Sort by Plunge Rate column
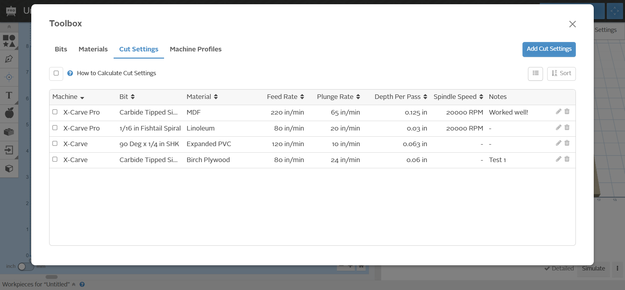 click(x=339, y=97)
